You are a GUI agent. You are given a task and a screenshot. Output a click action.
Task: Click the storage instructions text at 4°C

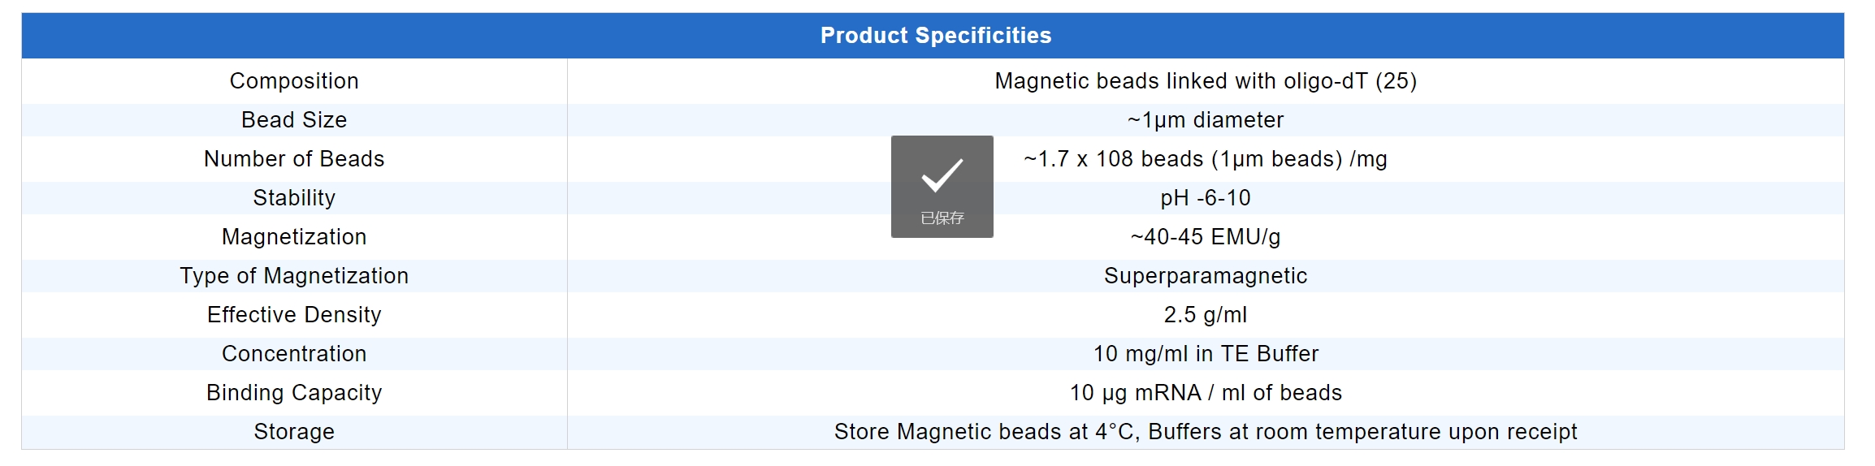click(1206, 432)
